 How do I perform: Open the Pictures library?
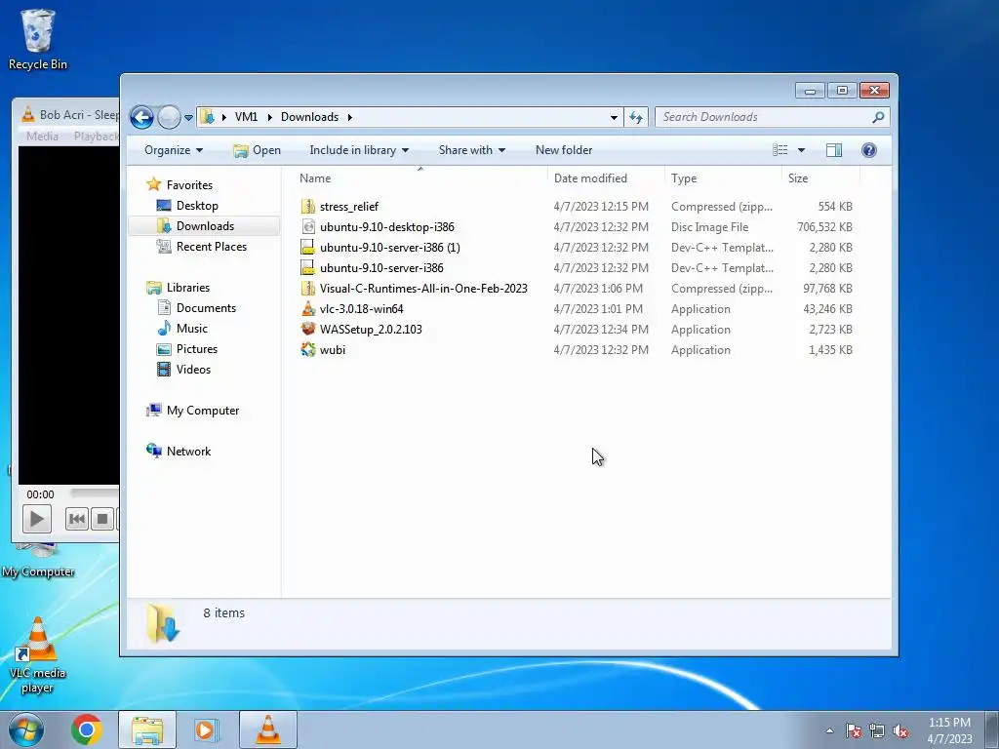196,349
